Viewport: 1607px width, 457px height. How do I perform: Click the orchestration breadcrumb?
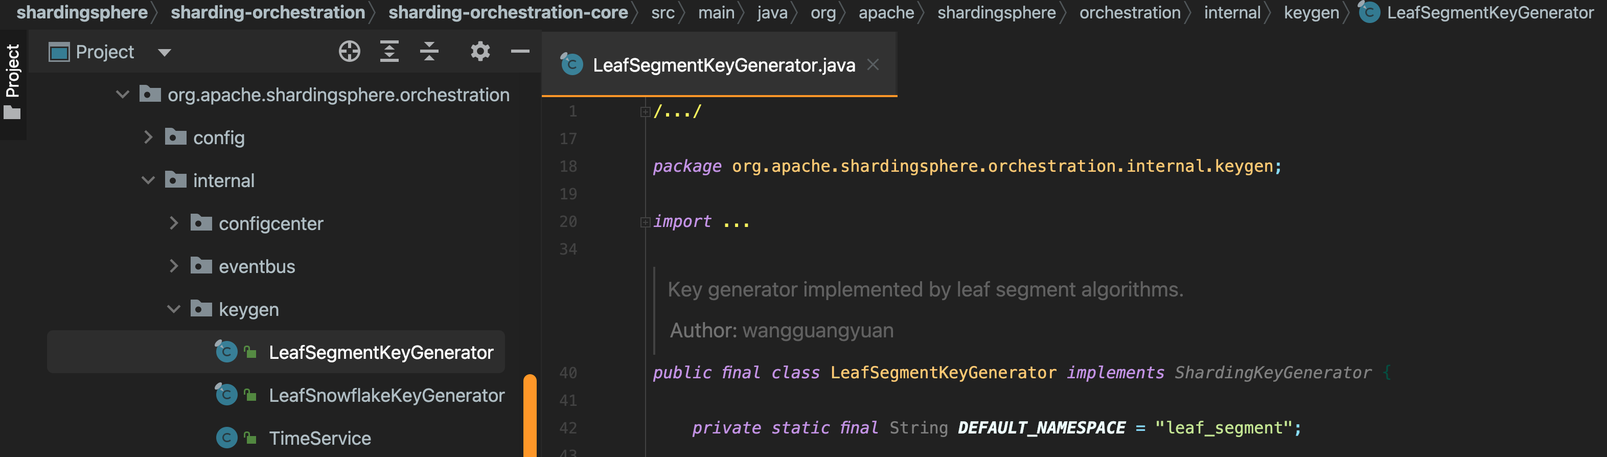click(1129, 12)
